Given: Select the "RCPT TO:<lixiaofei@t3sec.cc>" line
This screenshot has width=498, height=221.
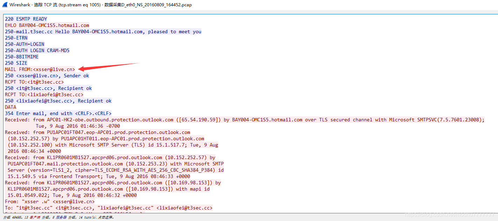Looking at the screenshot, I should coord(44,94).
